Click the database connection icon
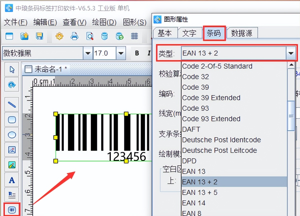This screenshot has width=300, height=216. click(104, 36)
